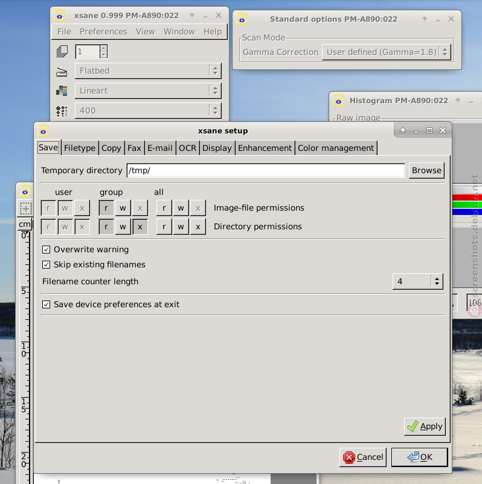Uncheck Save device preferences at exit

tap(46, 304)
